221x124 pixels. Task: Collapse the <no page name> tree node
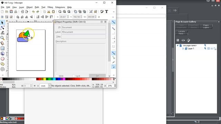tap(177, 45)
